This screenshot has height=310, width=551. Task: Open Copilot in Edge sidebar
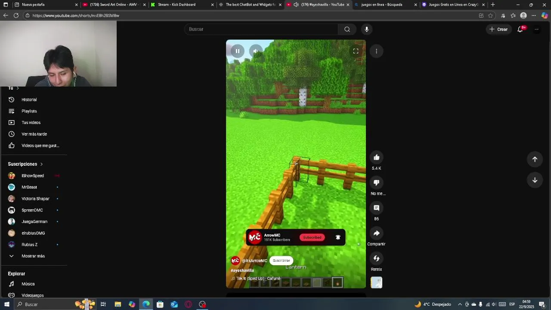pos(545,15)
